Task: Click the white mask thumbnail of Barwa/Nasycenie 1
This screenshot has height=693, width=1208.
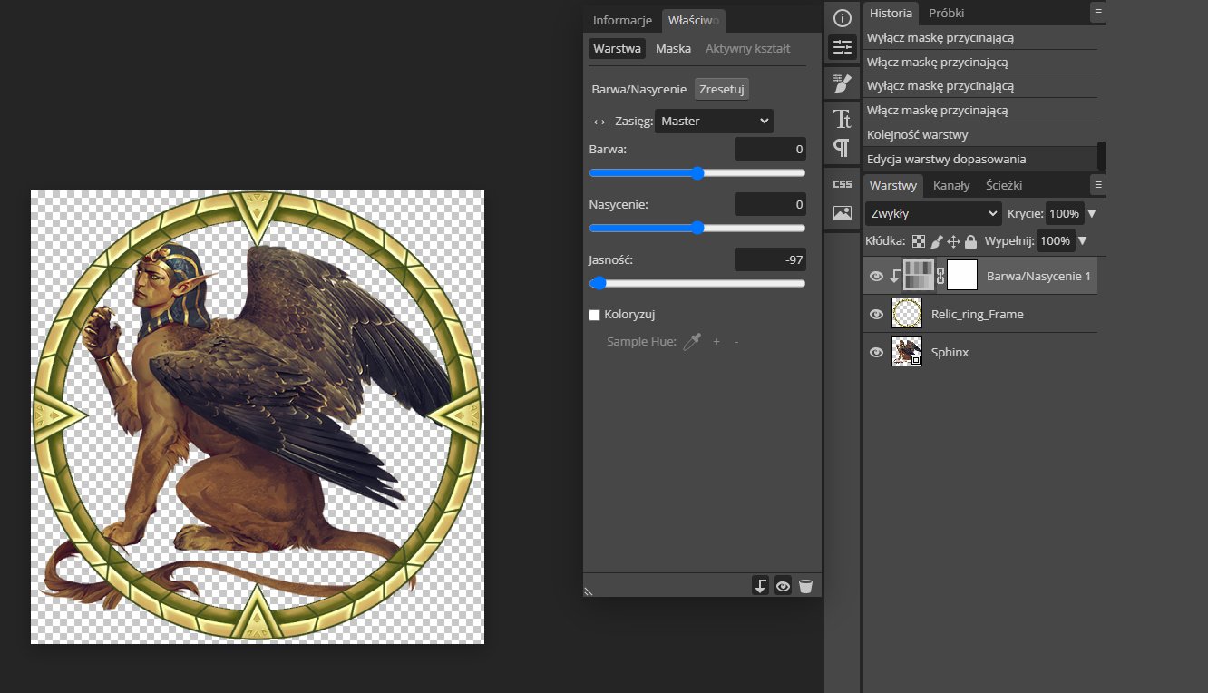Action: tap(961, 275)
